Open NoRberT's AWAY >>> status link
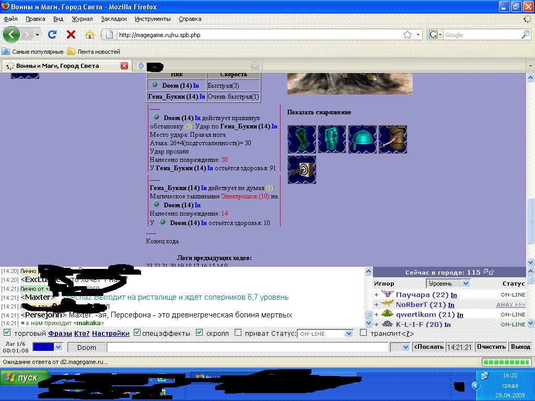Viewport: 535px width, 401px height. click(510, 305)
